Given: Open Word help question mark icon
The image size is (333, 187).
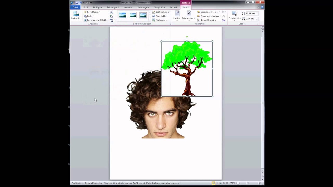Looking at the screenshot, I should coord(262,7).
